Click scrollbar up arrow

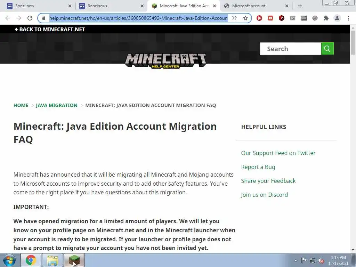pyautogui.click(x=353, y=27)
